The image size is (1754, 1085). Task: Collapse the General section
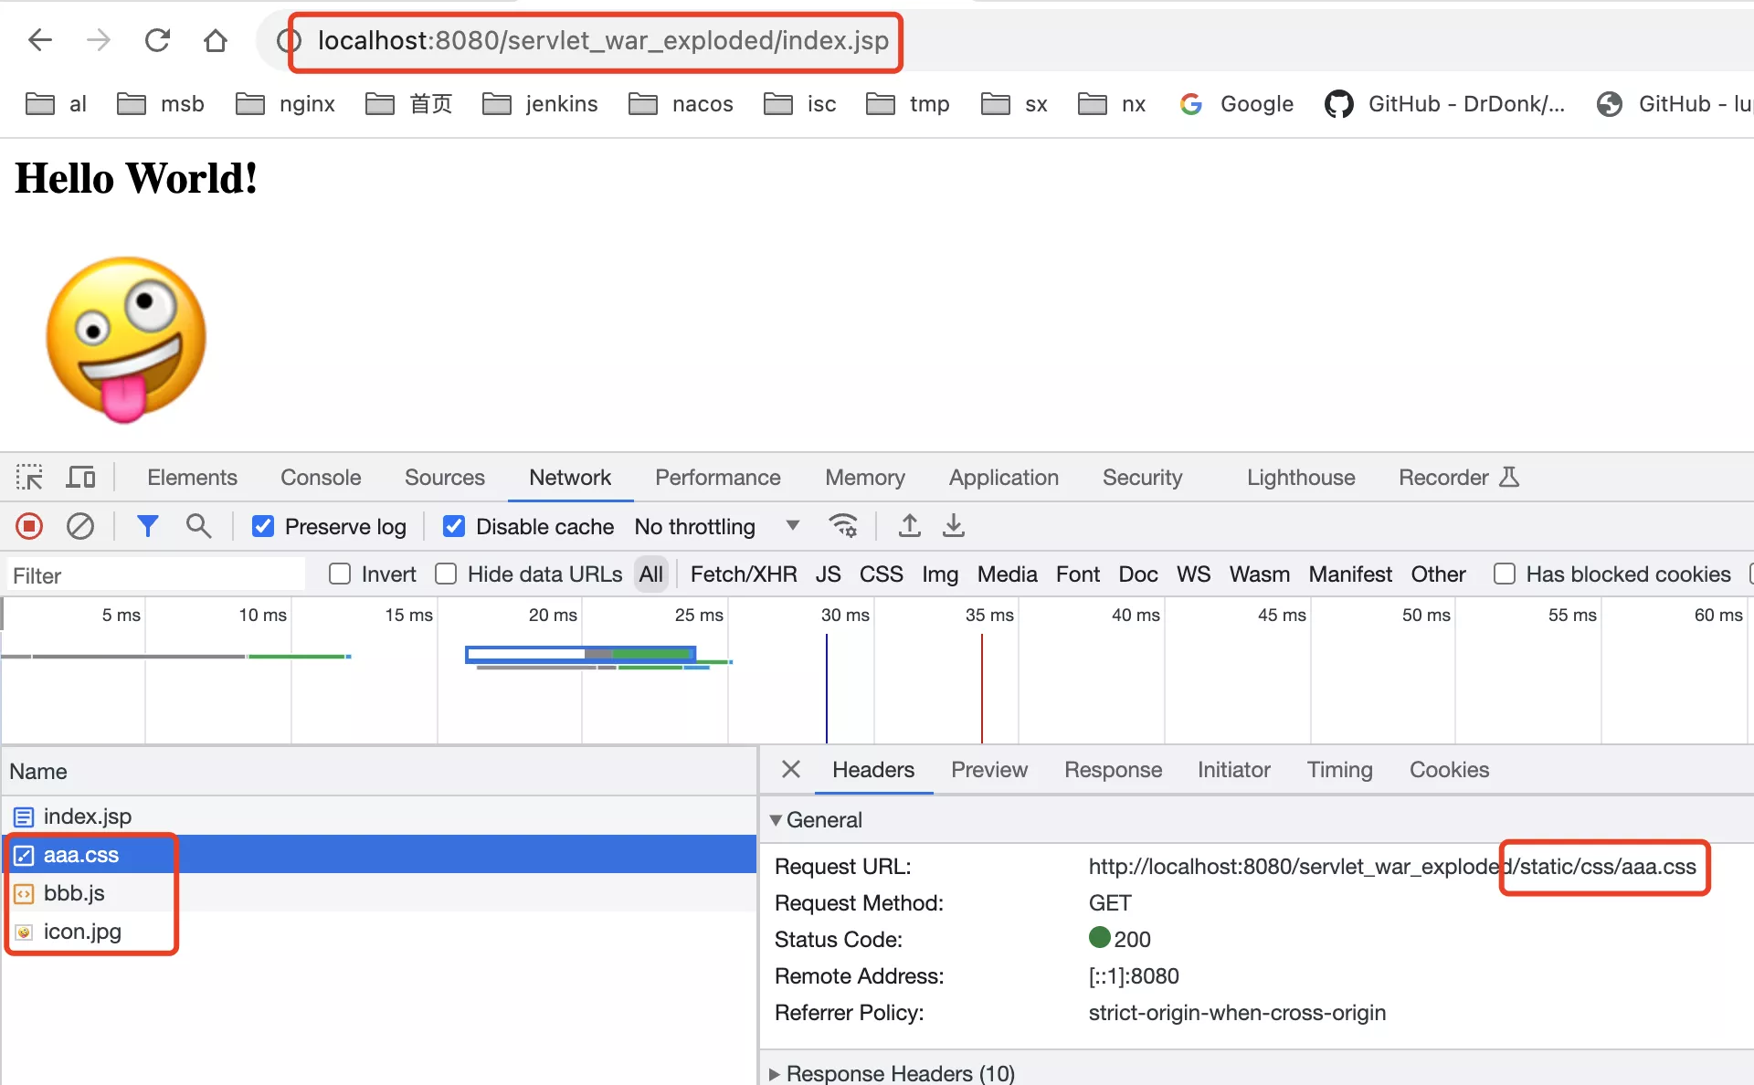pyautogui.click(x=775, y=820)
